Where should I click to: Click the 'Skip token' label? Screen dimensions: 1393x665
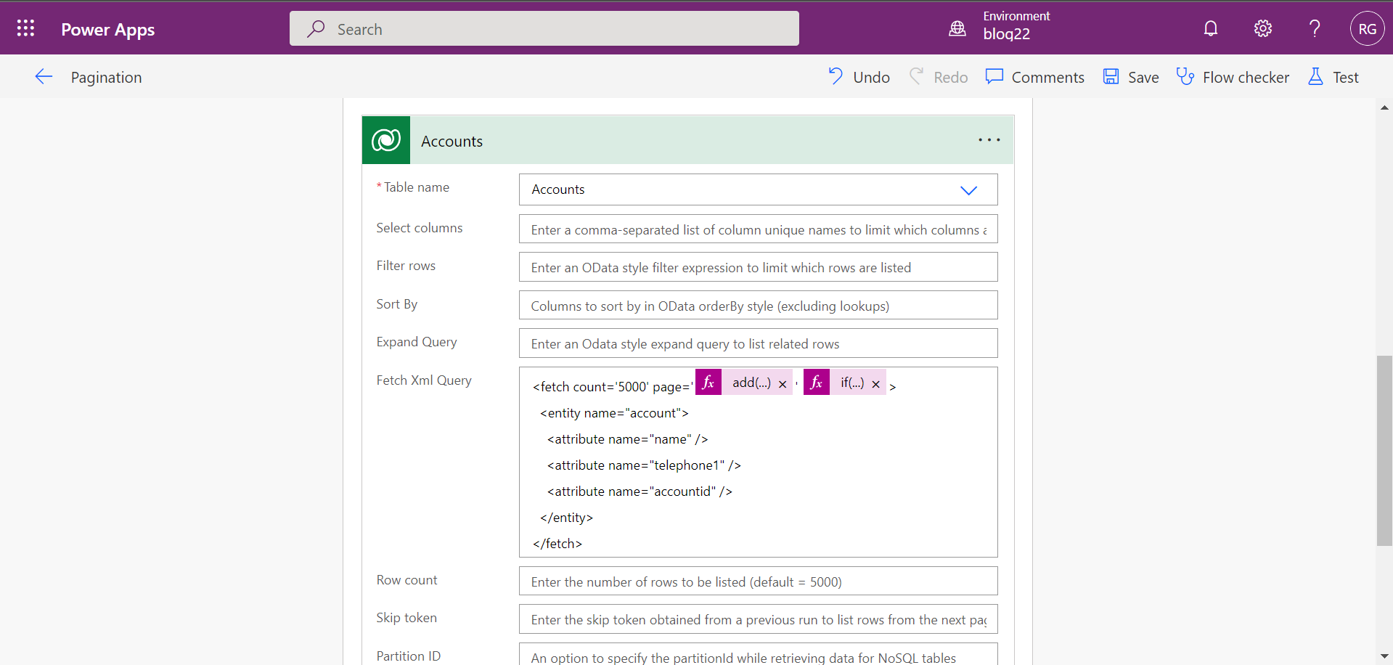click(407, 618)
